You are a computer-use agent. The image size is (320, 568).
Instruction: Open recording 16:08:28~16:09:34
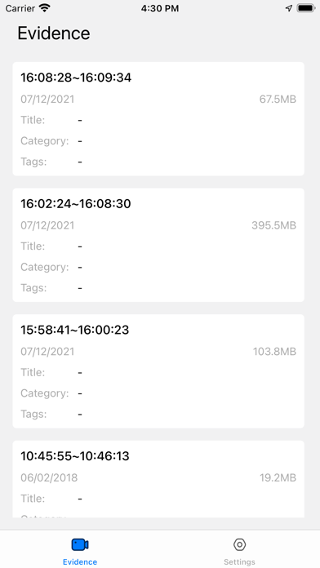(x=158, y=119)
